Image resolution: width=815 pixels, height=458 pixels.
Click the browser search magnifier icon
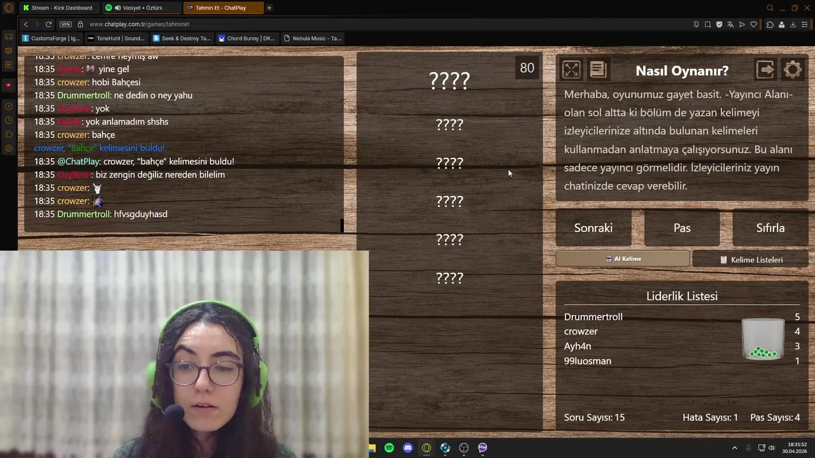point(770,8)
